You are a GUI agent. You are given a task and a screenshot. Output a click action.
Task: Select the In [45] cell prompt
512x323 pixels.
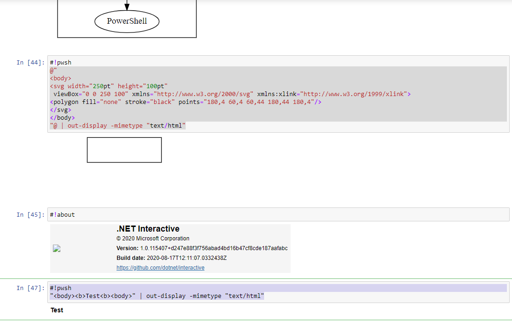click(29, 214)
